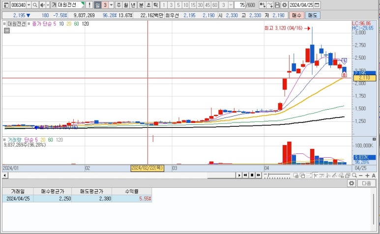This screenshot has width=380, height=234.
Task: Click the zigzag line chart tool icon
Action: pyautogui.click(x=328, y=175)
